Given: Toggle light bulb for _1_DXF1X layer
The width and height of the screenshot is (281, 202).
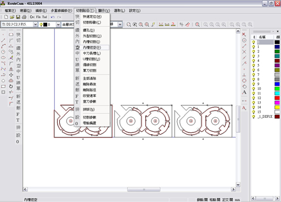Looking at the screenshot, I should coord(254,117).
